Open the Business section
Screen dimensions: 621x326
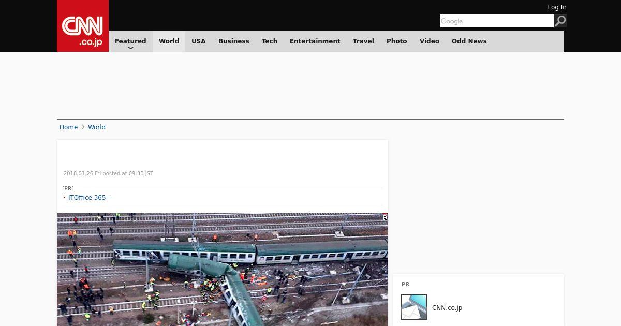click(234, 41)
